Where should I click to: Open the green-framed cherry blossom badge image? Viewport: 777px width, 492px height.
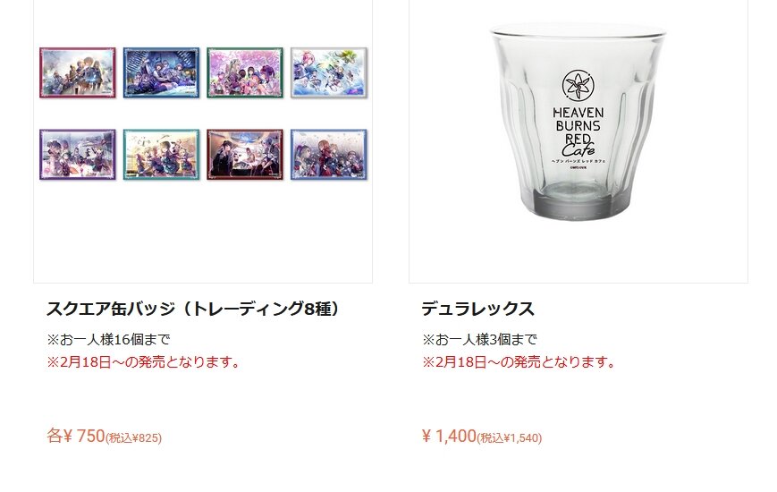pyautogui.click(x=245, y=73)
